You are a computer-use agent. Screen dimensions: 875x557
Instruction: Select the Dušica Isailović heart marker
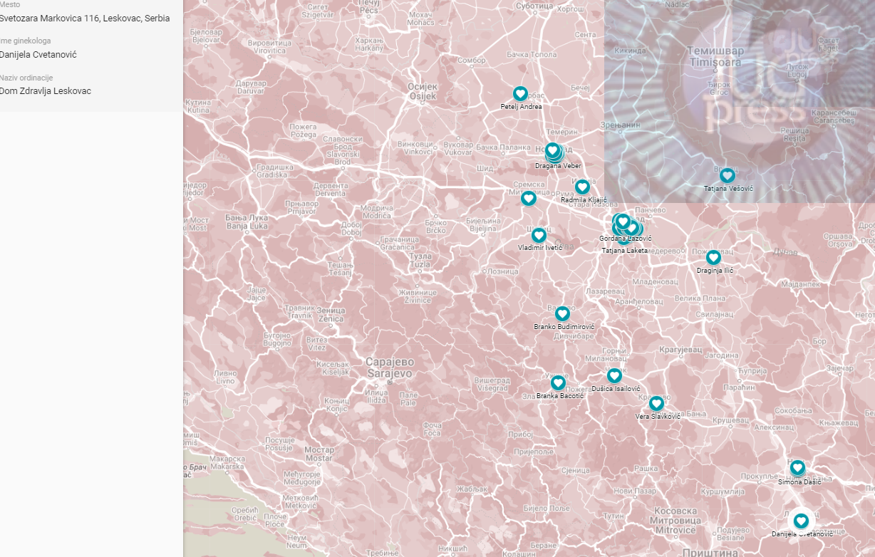[x=614, y=375]
